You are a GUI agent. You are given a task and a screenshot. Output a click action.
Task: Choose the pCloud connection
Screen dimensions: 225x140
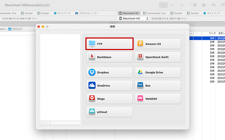109,112
